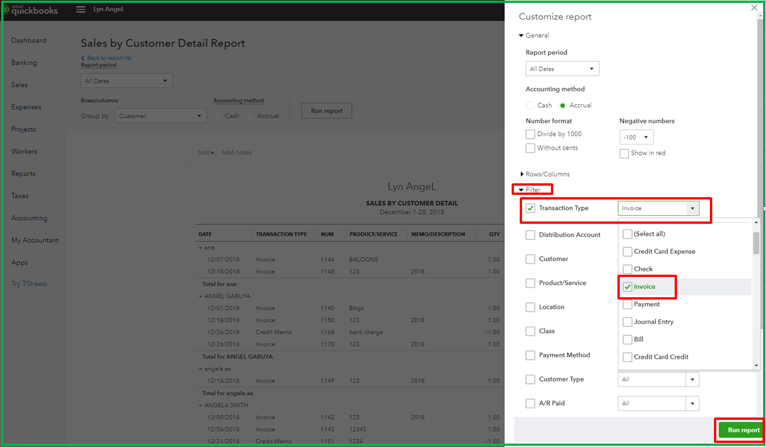Enable the Class filter checkbox
The image size is (766, 447).
click(530, 331)
